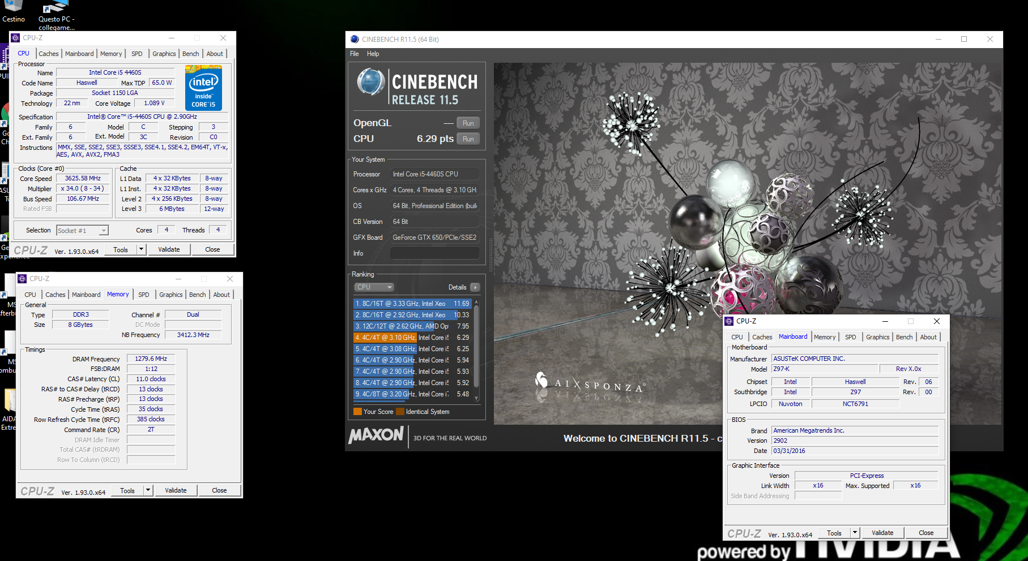
Task: Click Close in the Memory CPU-Z window
Action: coord(219,490)
